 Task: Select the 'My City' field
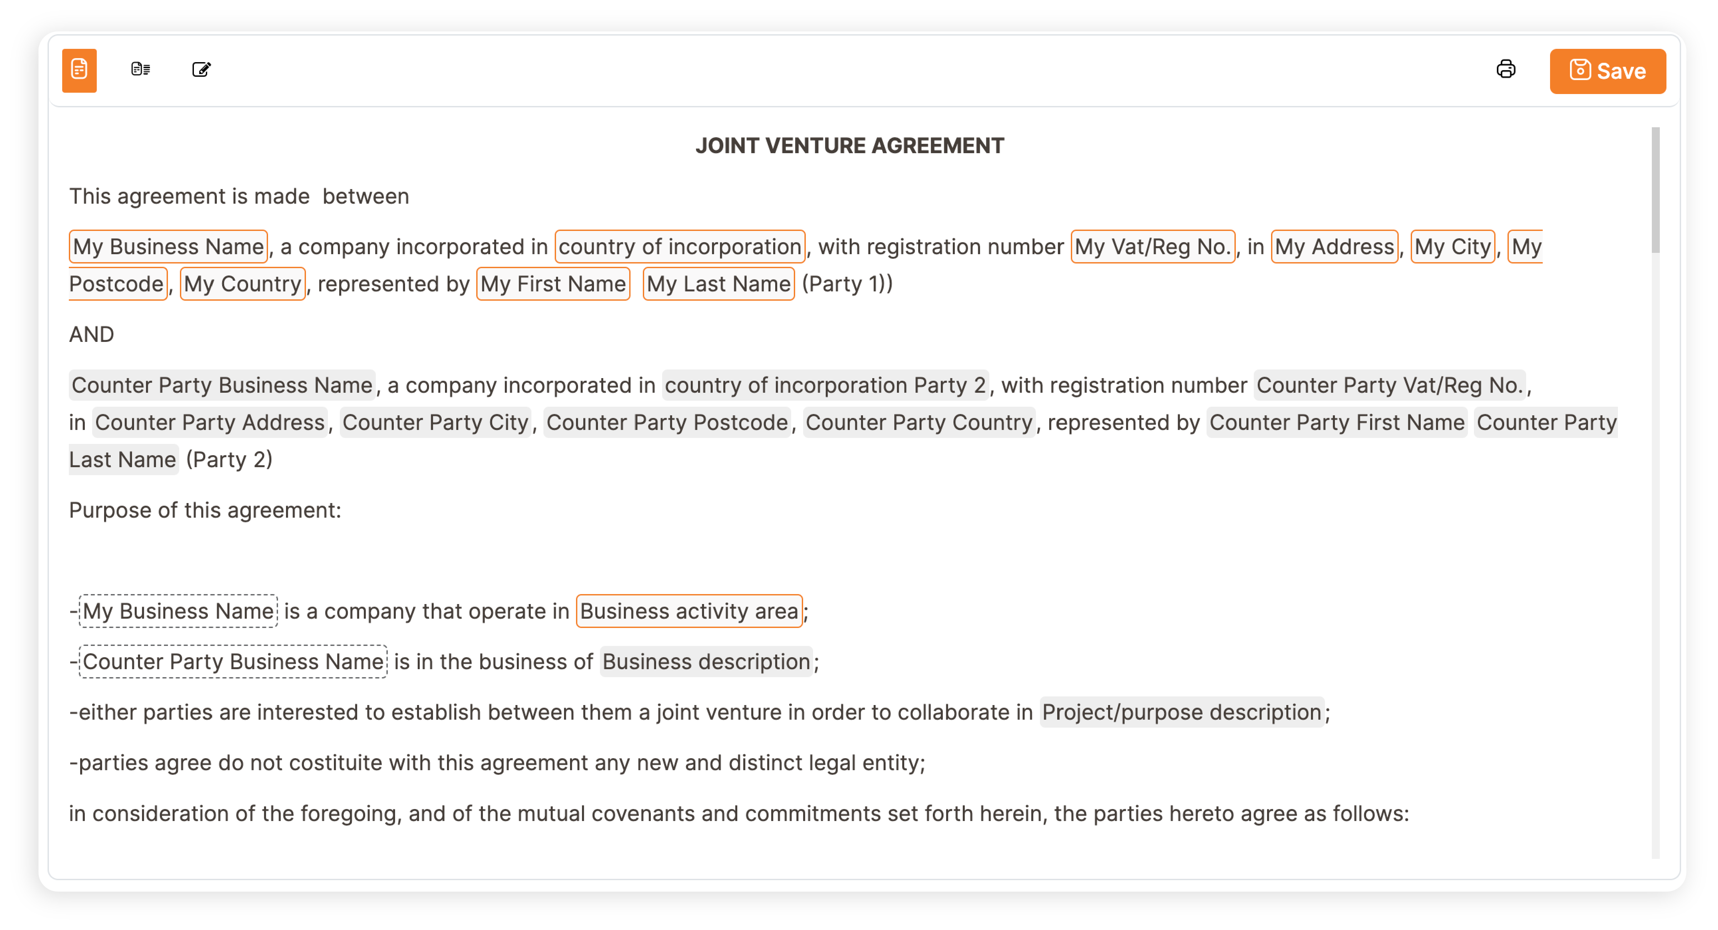pos(1453,247)
